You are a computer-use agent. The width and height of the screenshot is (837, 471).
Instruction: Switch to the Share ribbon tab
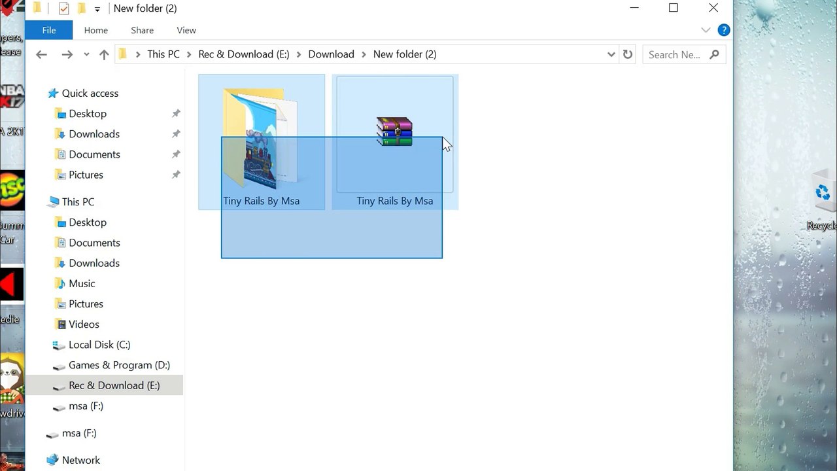coord(142,30)
